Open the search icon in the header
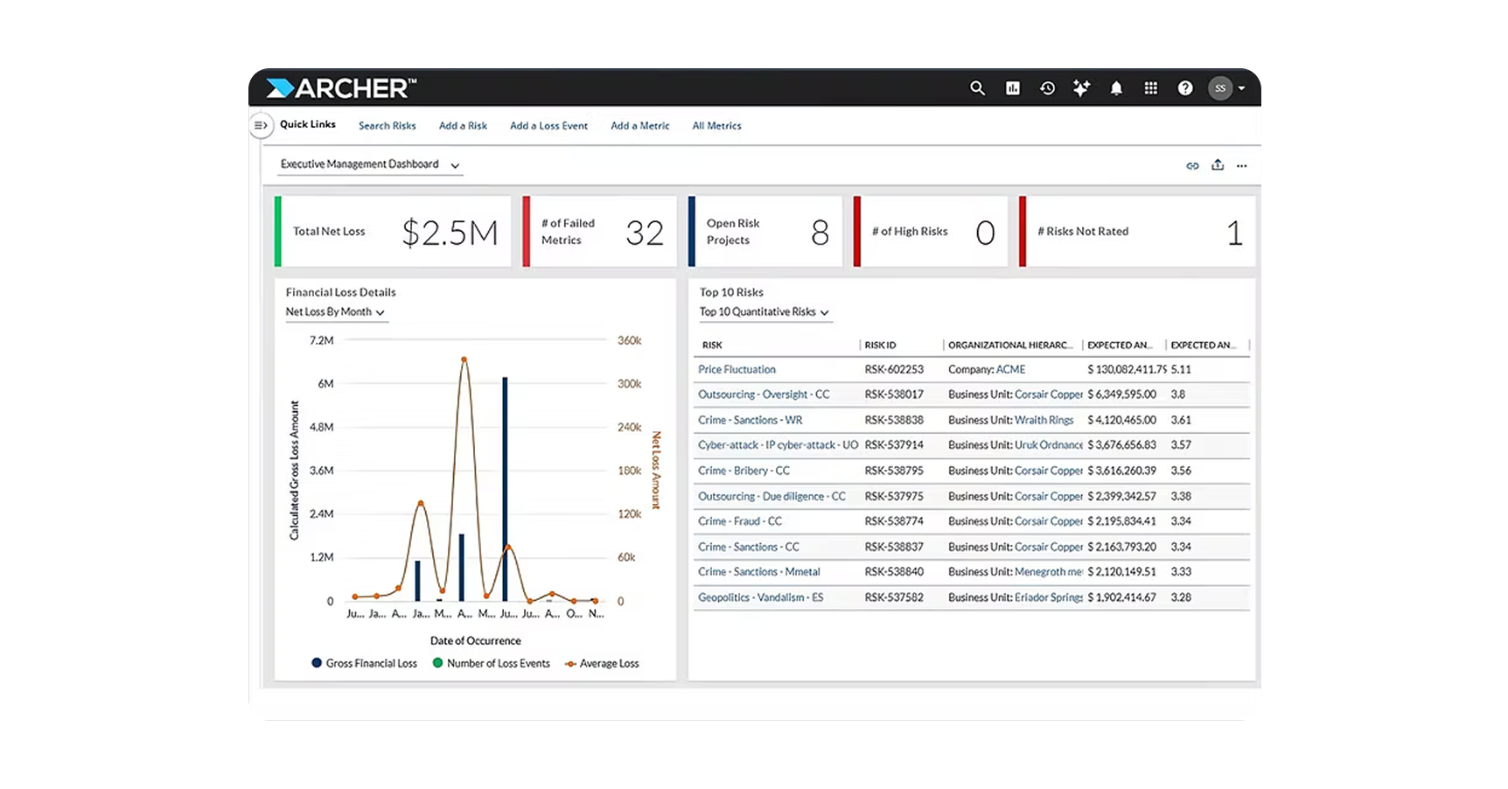 [977, 88]
